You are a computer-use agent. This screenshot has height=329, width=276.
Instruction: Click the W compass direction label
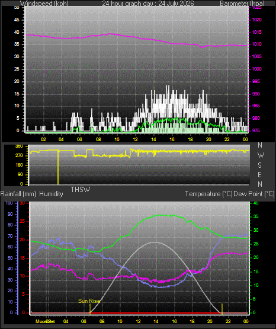click(261, 155)
